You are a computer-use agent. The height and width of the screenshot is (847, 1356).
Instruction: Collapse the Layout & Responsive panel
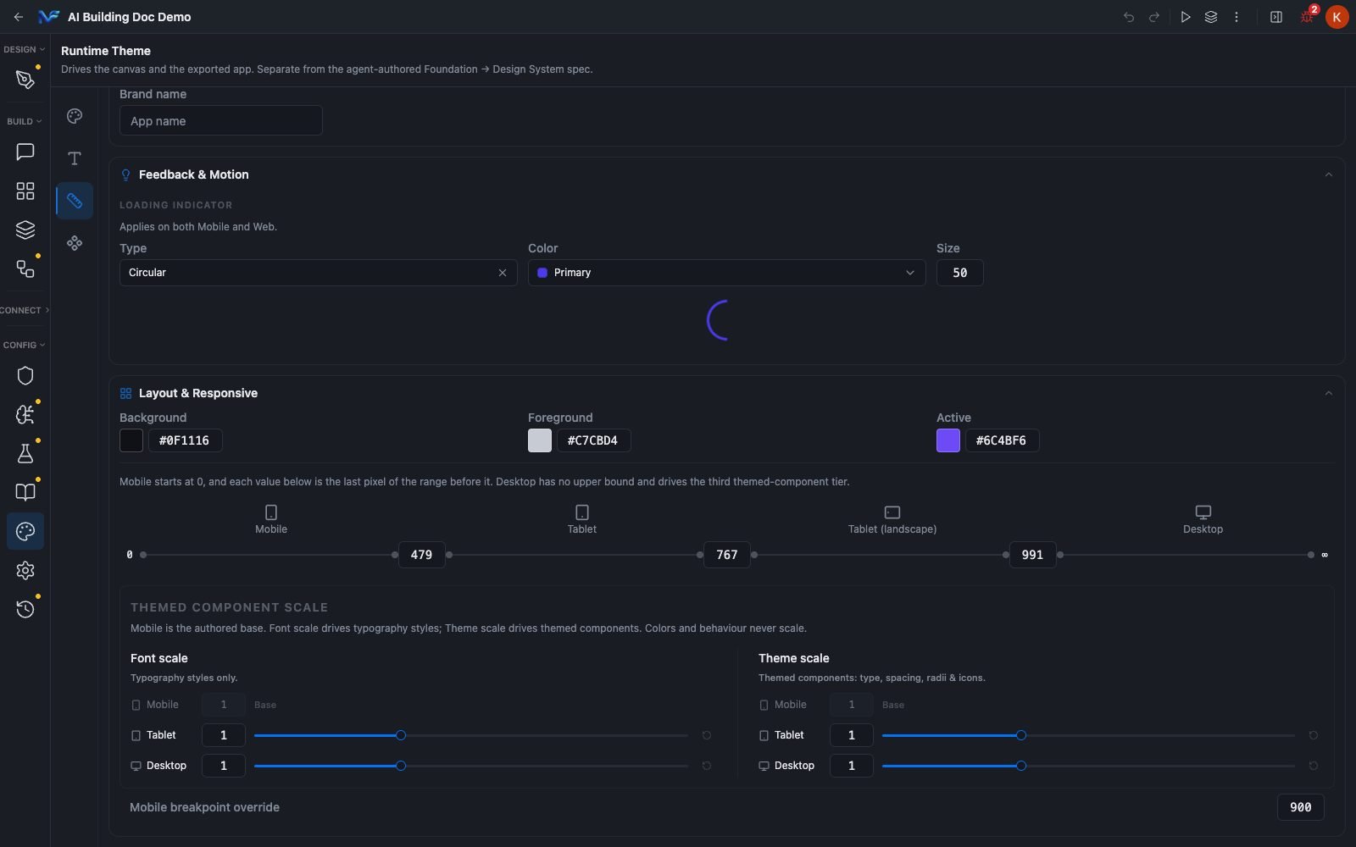click(x=1328, y=393)
